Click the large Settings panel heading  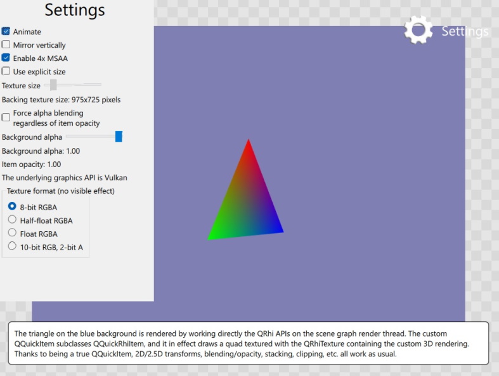[75, 10]
